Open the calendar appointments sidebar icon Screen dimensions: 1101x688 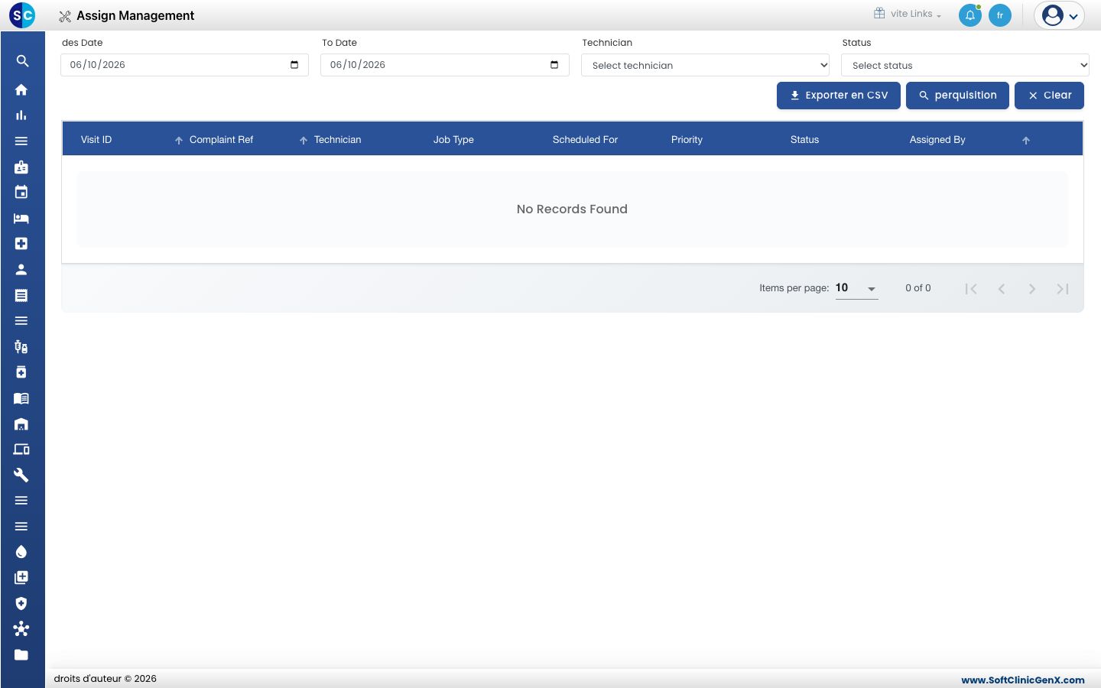pos(21,193)
